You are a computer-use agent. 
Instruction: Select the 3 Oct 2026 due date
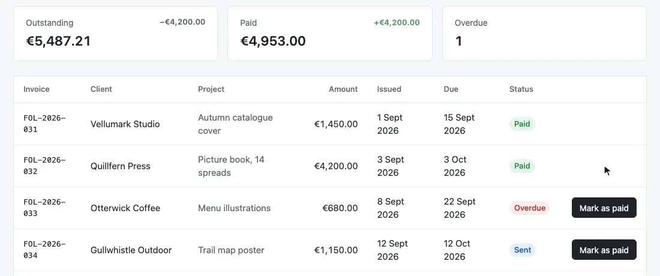click(455, 166)
